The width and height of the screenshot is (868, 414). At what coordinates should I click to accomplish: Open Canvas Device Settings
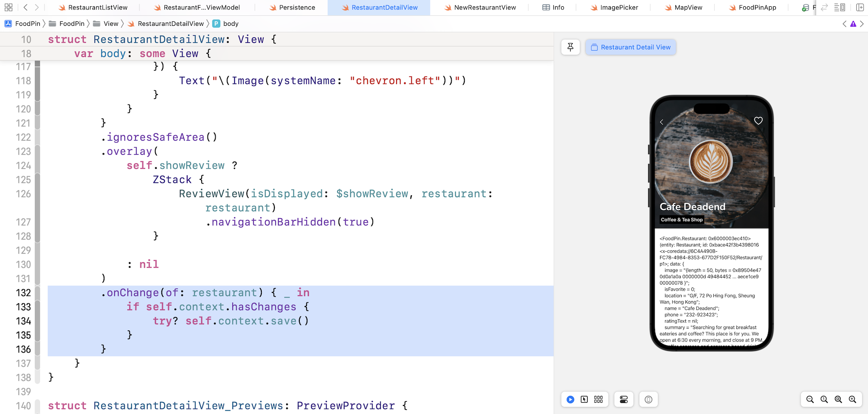624,400
